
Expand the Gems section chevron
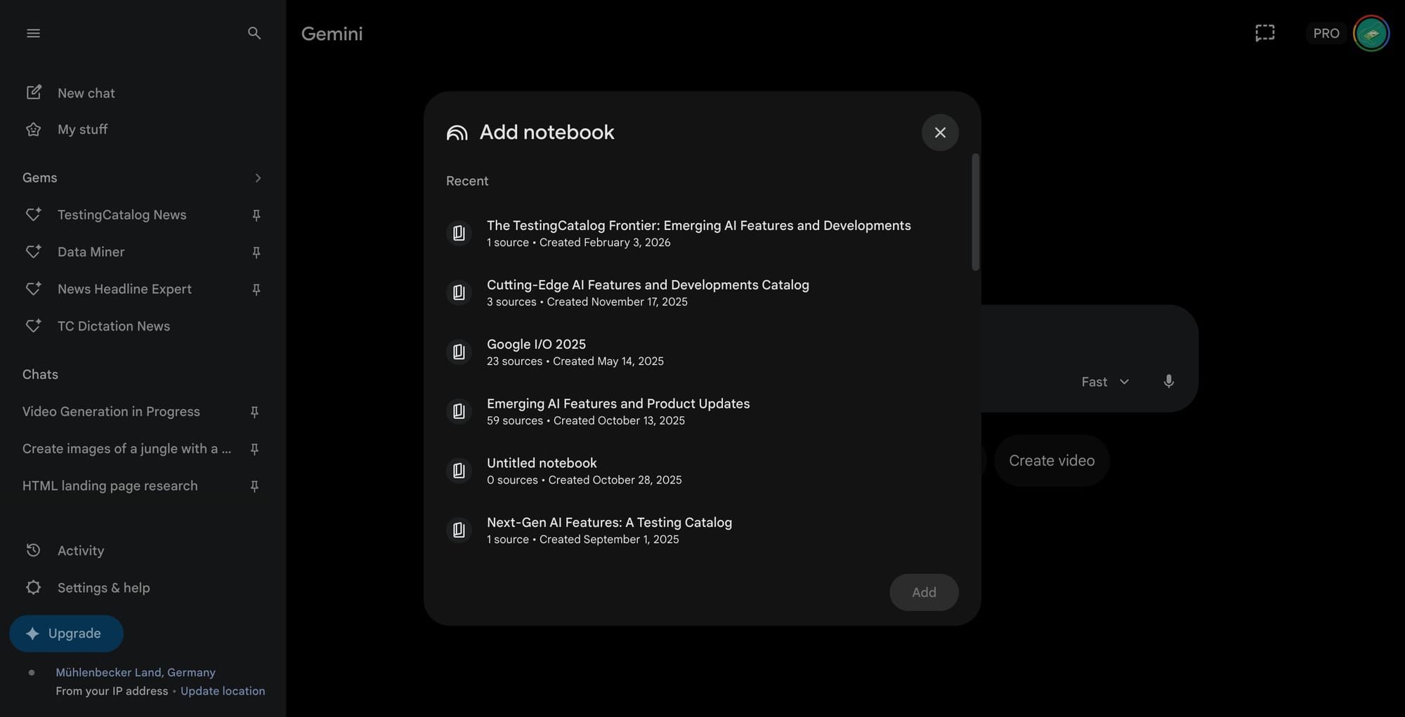point(258,178)
